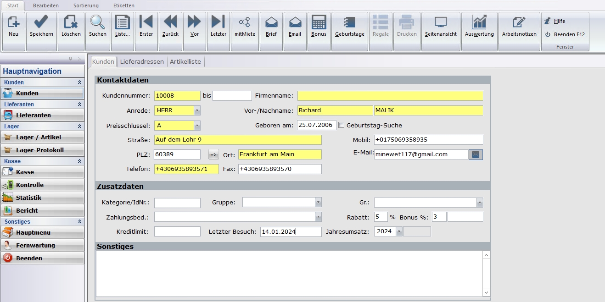This screenshot has height=302, width=605.
Task: Open Auswertung chart icon
Action: [x=479, y=22]
